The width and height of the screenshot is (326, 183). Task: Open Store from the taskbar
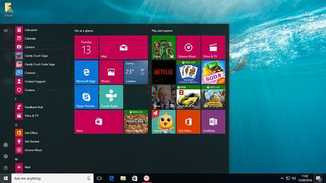click(135, 178)
